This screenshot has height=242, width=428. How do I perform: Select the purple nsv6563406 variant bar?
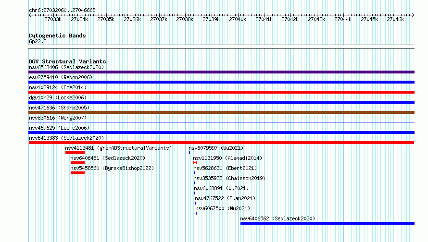221,72
